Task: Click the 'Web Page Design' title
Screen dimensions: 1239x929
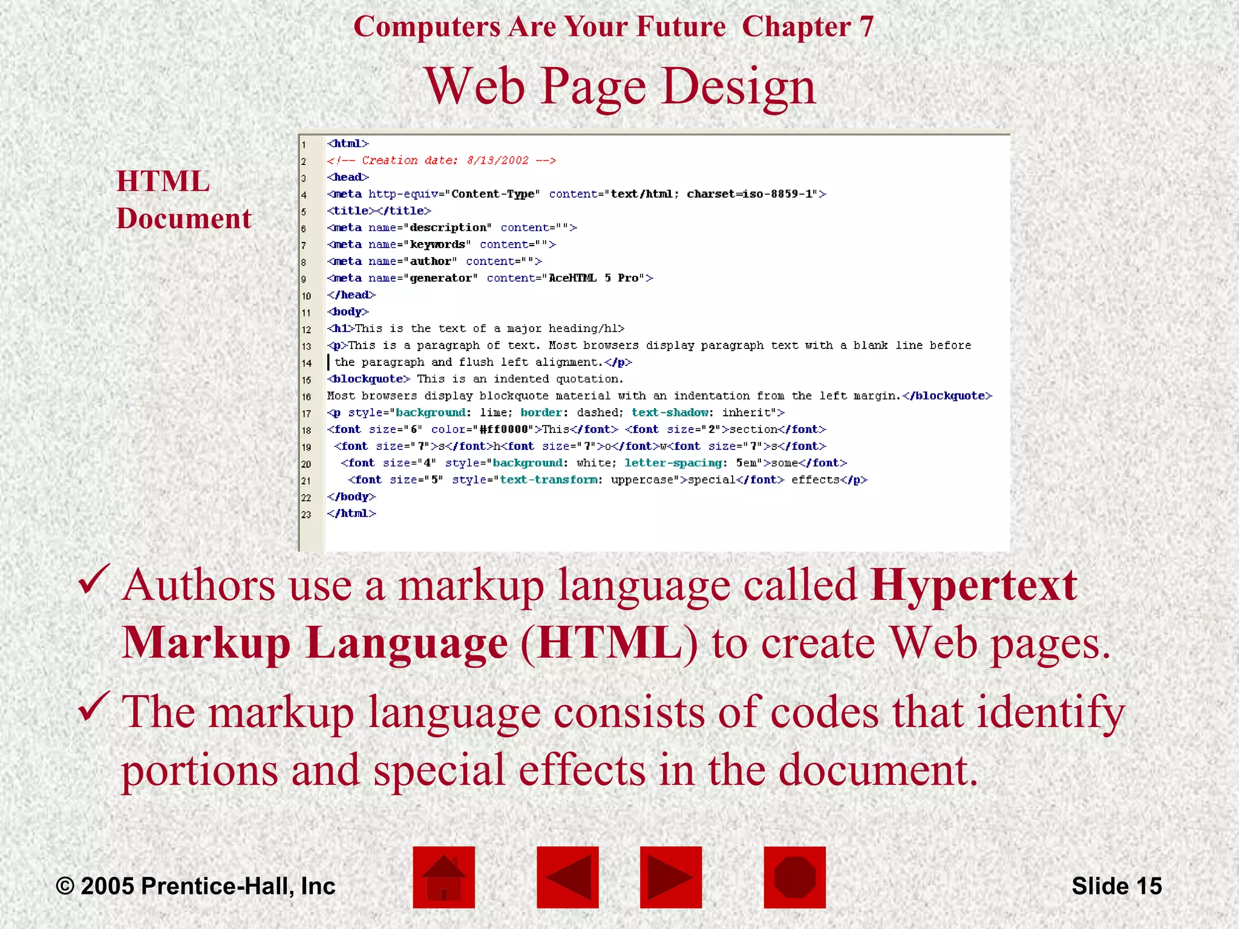Action: click(x=620, y=86)
